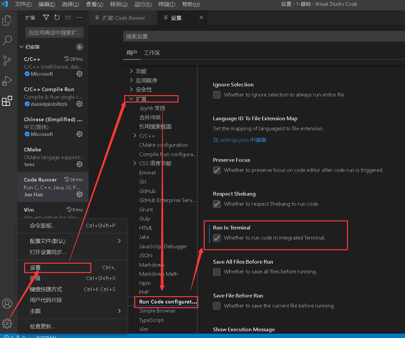The height and width of the screenshot is (338, 405).
Task: Select 用户代码片段 menu entry
Action: point(72,300)
